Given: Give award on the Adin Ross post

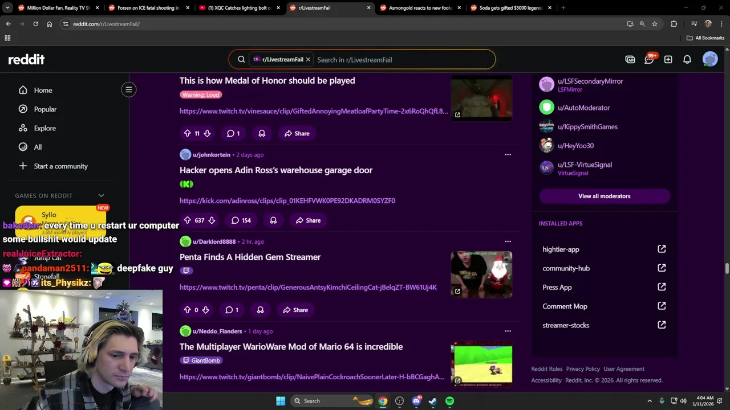Looking at the screenshot, I should pyautogui.click(x=273, y=220).
